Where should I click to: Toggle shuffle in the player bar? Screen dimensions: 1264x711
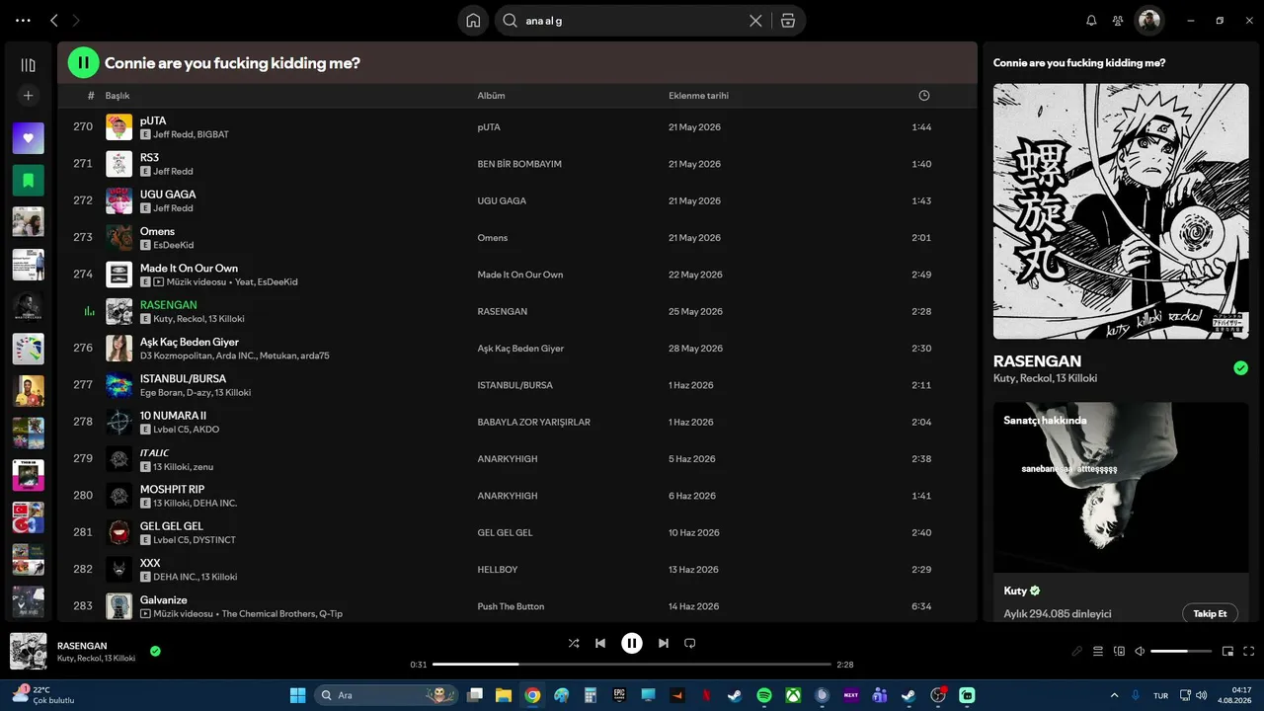pyautogui.click(x=574, y=643)
